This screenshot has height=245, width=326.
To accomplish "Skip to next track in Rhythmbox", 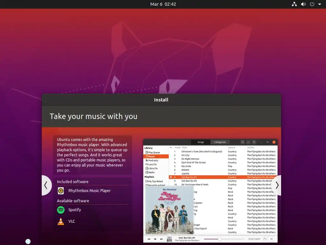I will coord(161,239).
